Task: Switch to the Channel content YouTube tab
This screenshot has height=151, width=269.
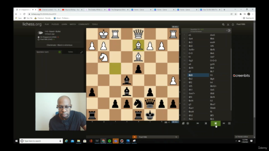Action: point(49,10)
